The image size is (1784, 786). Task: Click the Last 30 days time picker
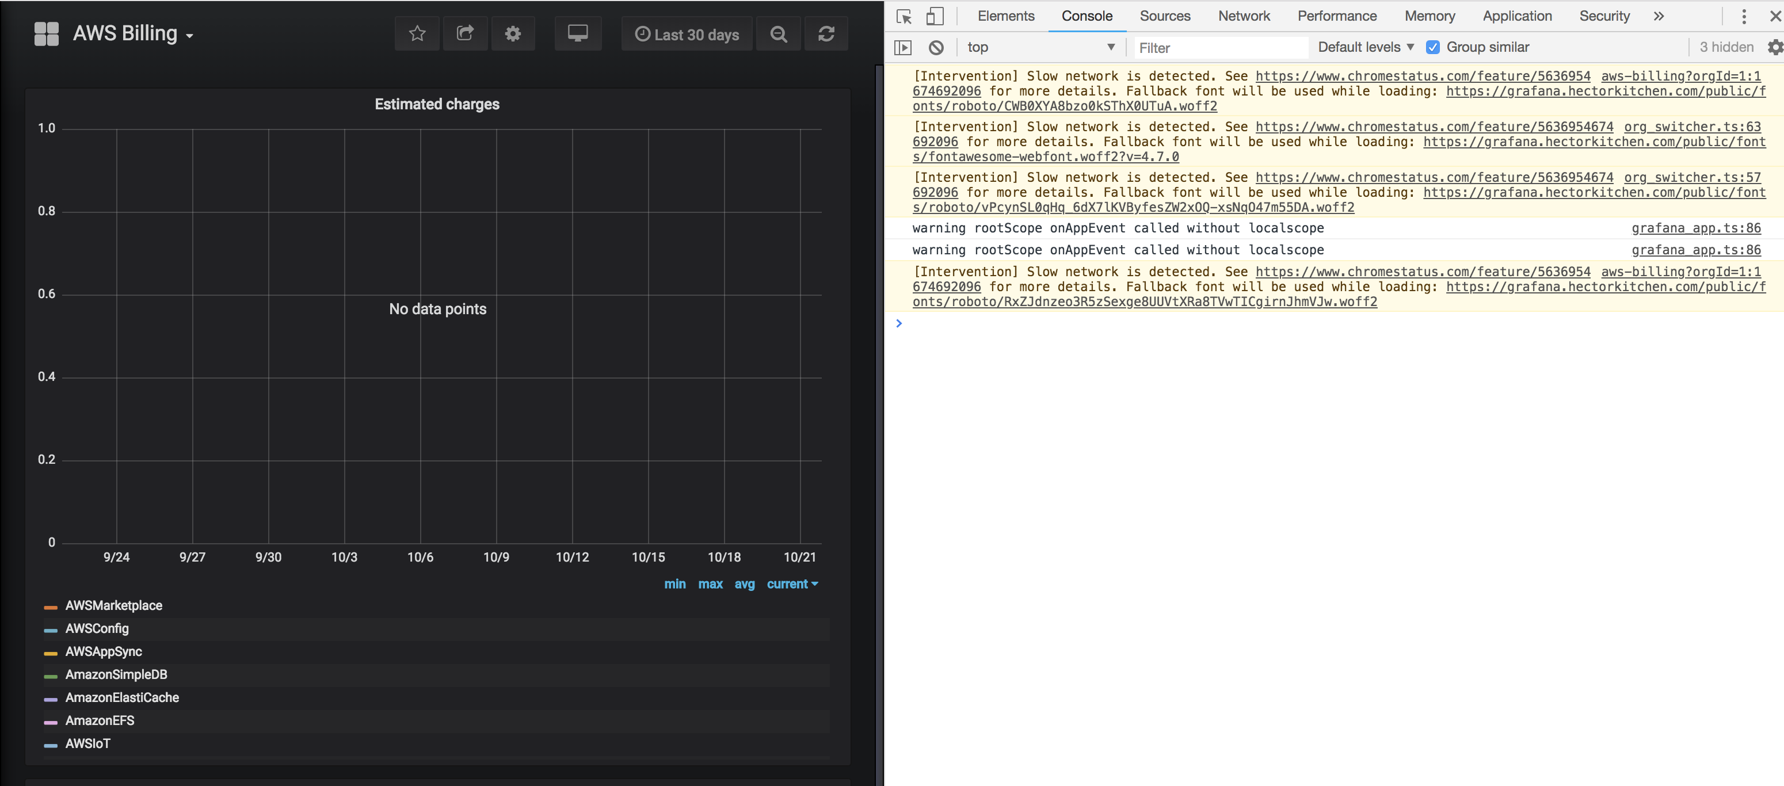click(687, 33)
